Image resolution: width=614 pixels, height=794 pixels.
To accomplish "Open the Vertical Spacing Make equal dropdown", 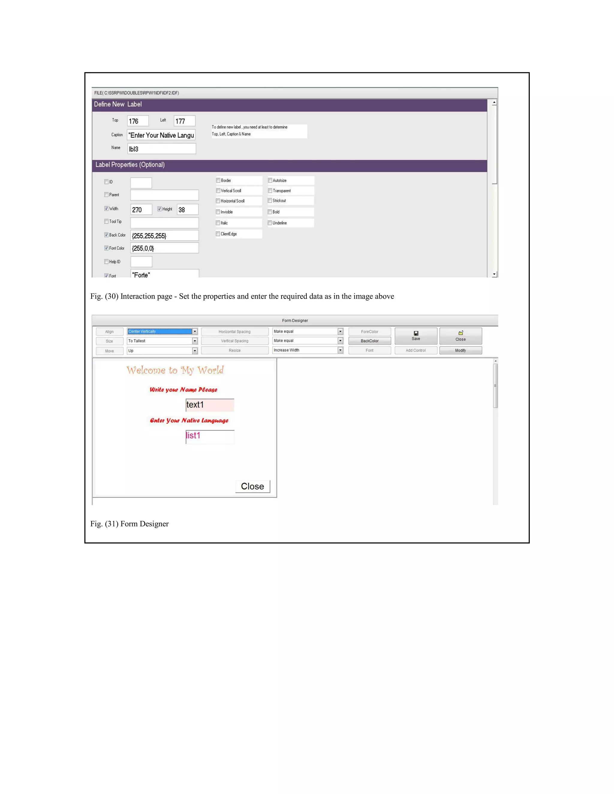I will click(341, 341).
